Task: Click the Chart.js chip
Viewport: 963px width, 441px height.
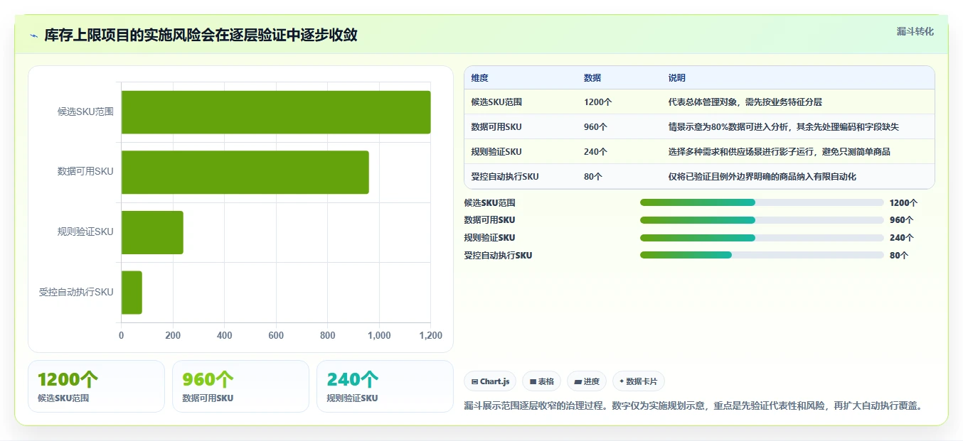Action: (490, 381)
